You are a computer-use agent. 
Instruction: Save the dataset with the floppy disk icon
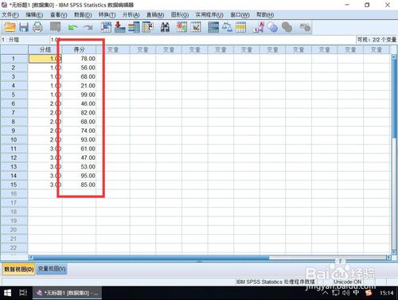pyautogui.click(x=24, y=27)
